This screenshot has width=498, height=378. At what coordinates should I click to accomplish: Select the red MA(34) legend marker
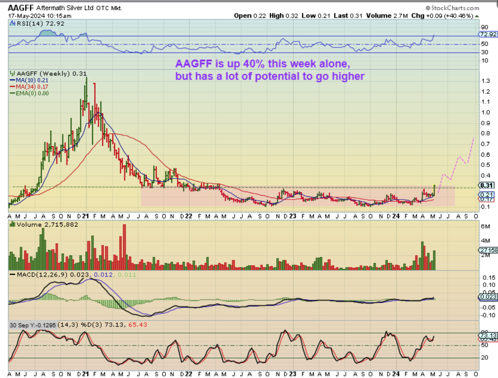coord(12,87)
